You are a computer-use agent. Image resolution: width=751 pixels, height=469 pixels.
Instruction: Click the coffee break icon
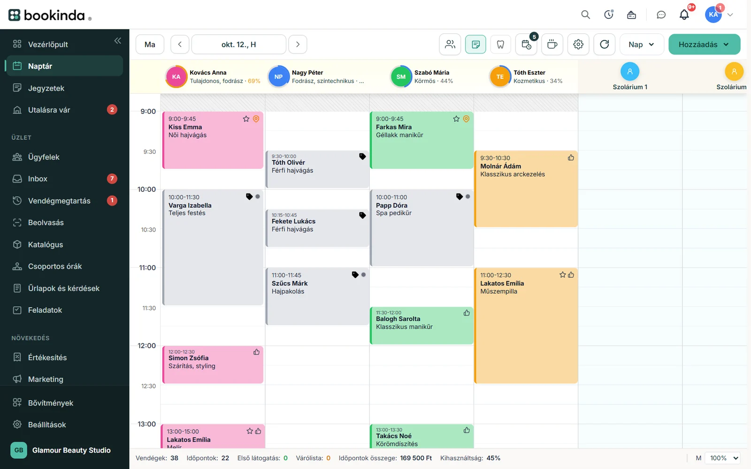tap(552, 45)
